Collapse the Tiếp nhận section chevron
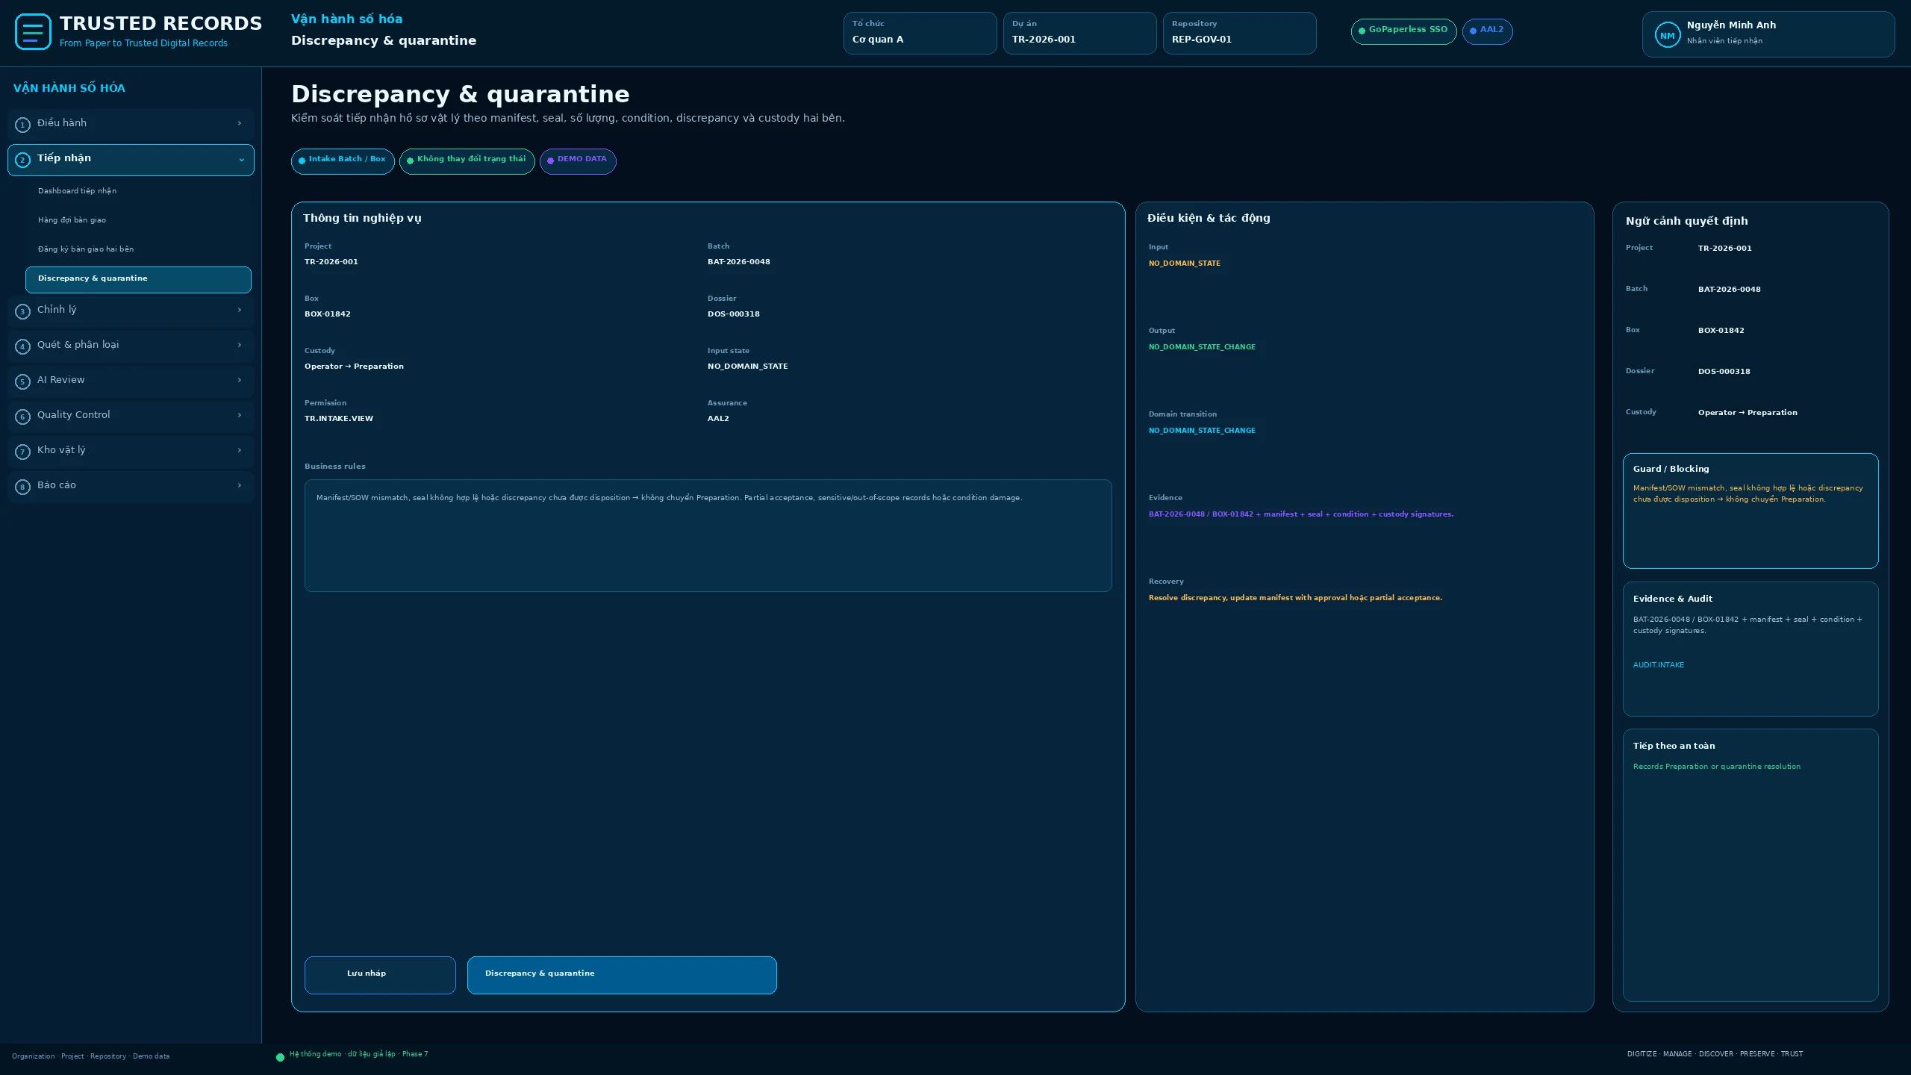 click(241, 160)
